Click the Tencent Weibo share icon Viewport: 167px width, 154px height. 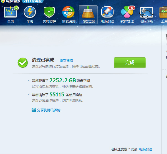tap(34, 110)
